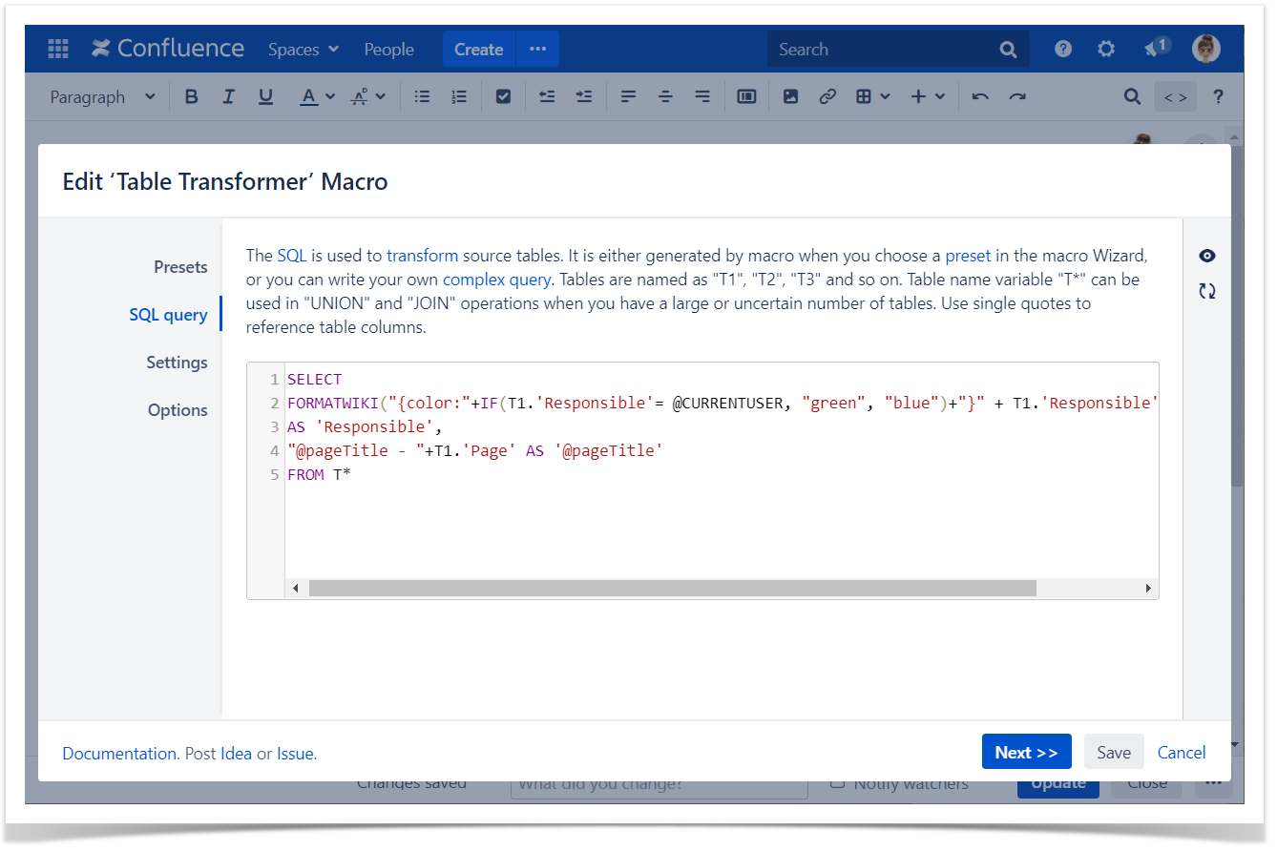Viewport: 1277px width, 851px height.
Task: Expand the Spaces menu
Action: (303, 49)
